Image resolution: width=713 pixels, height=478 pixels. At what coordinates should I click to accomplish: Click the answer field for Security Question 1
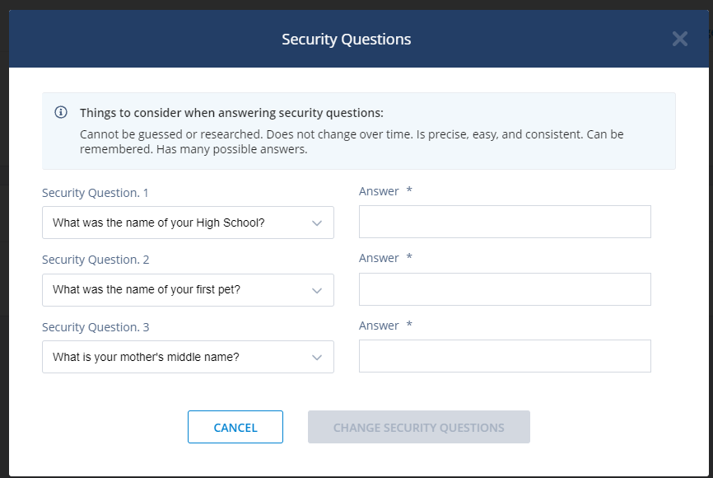coord(505,221)
